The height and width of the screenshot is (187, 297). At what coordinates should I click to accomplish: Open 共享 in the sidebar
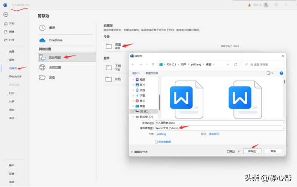(12, 101)
